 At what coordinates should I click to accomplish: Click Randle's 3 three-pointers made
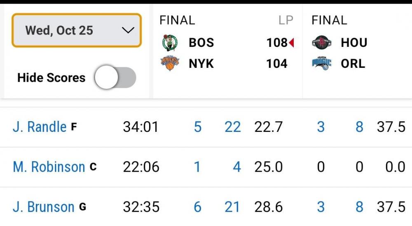pos(321,127)
